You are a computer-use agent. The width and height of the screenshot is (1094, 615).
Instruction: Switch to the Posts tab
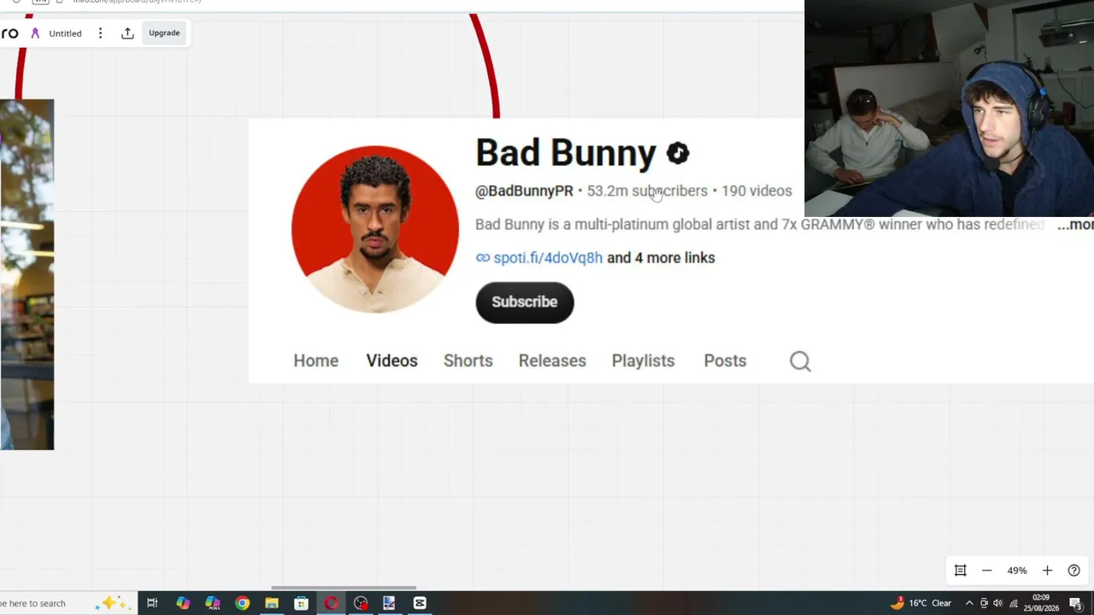coord(725,360)
